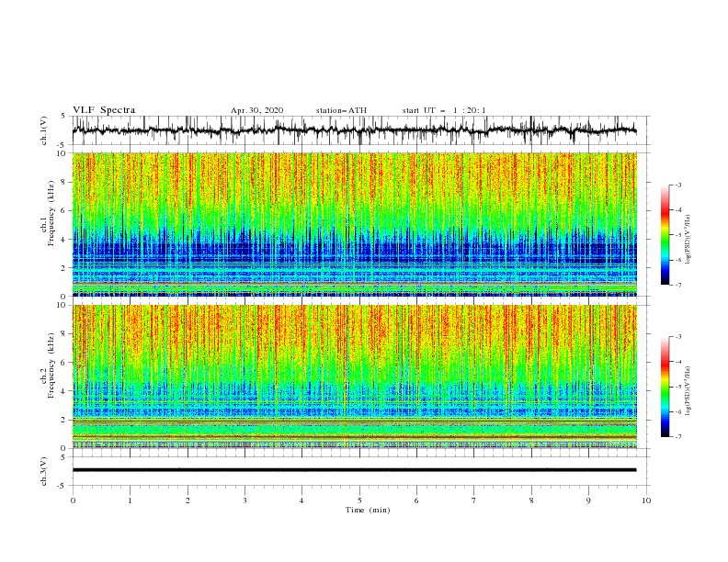Click the ch.1 color bar log(PSD) label

tap(688, 240)
